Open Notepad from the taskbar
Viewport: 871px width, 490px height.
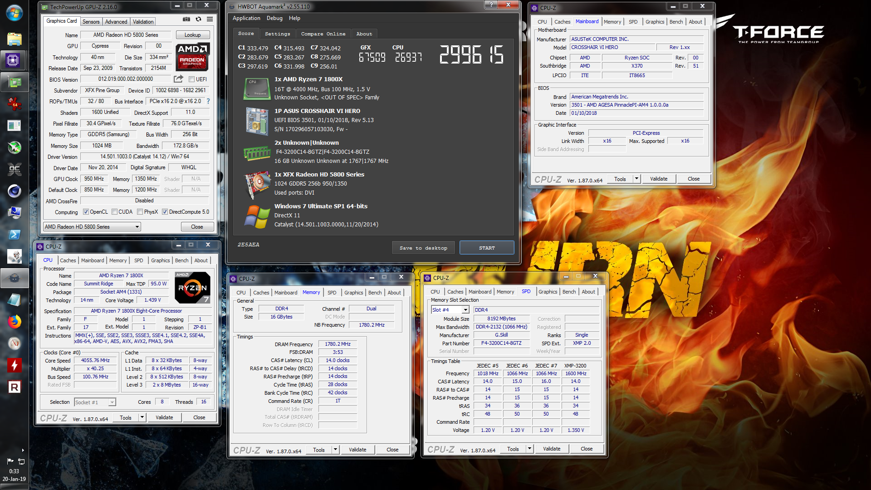tap(15, 300)
